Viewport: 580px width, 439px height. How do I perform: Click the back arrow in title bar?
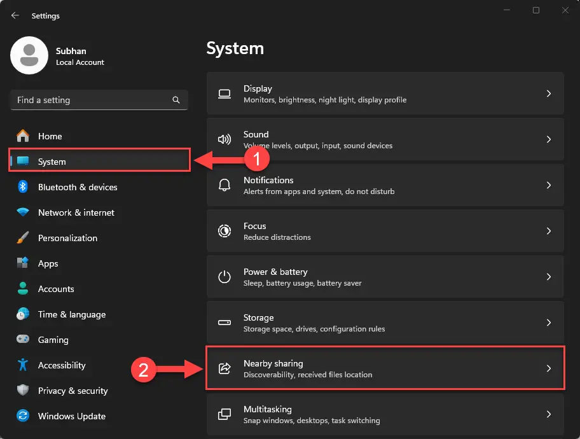[15, 15]
